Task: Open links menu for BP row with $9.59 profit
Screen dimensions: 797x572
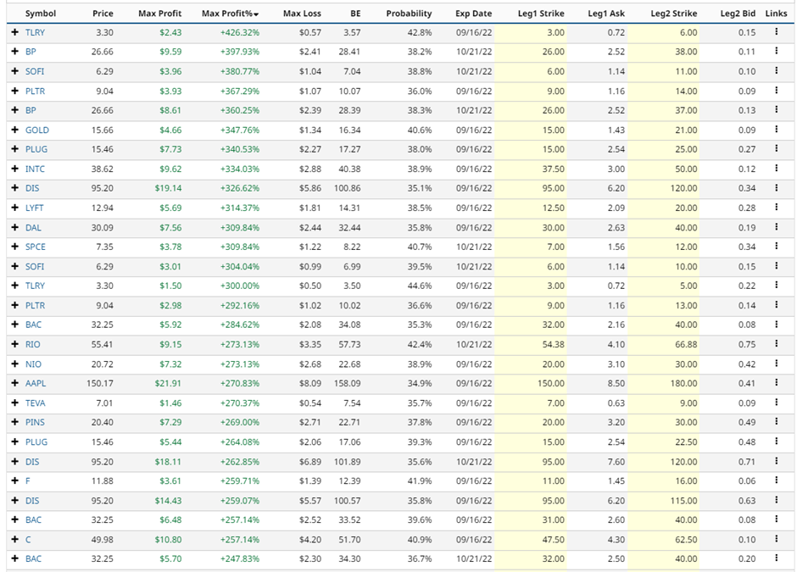Action: (x=776, y=51)
